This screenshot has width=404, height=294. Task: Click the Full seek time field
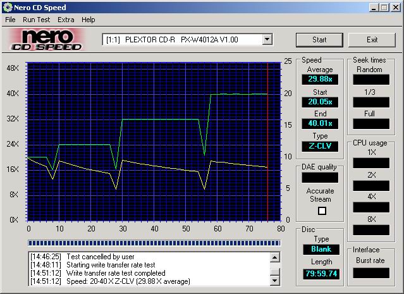point(371,124)
